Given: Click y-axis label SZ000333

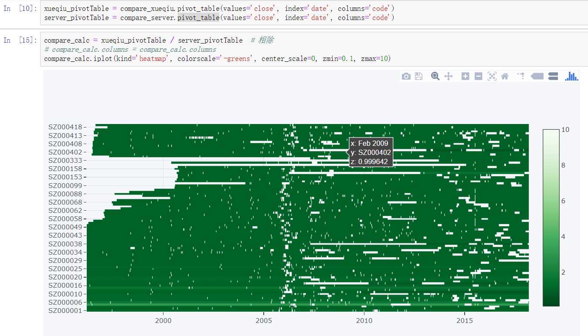Looking at the screenshot, I should 65,160.
